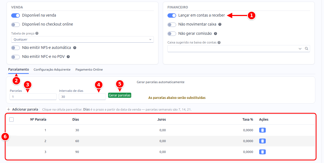Expand Caixa sugerido dropdown chevron
Screen dimensions: 324x163
coord(300,49)
